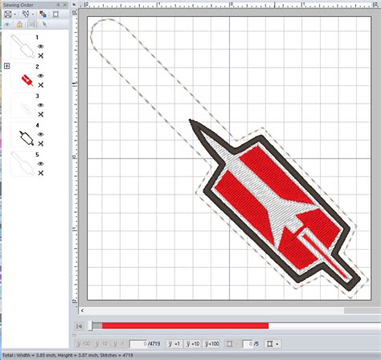Click the frame select icon in Sewing Order toolbar
This screenshot has height=360, width=381.
point(8,14)
